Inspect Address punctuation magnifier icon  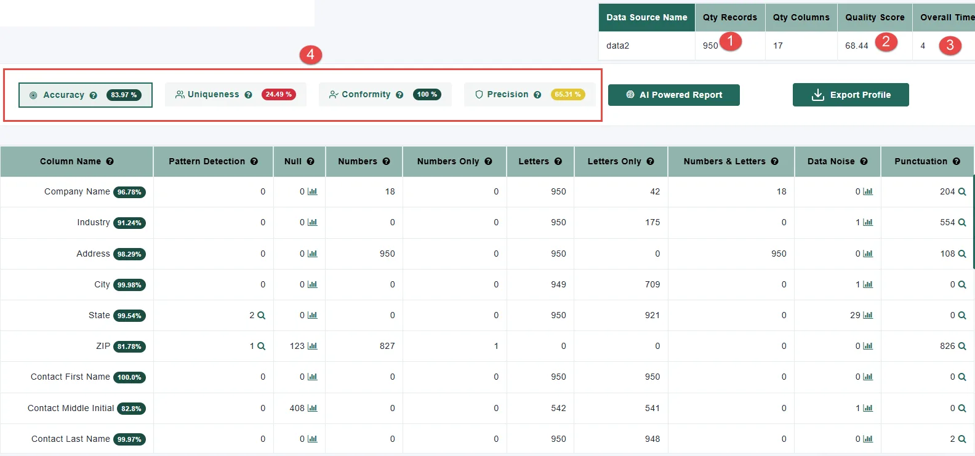click(x=962, y=254)
